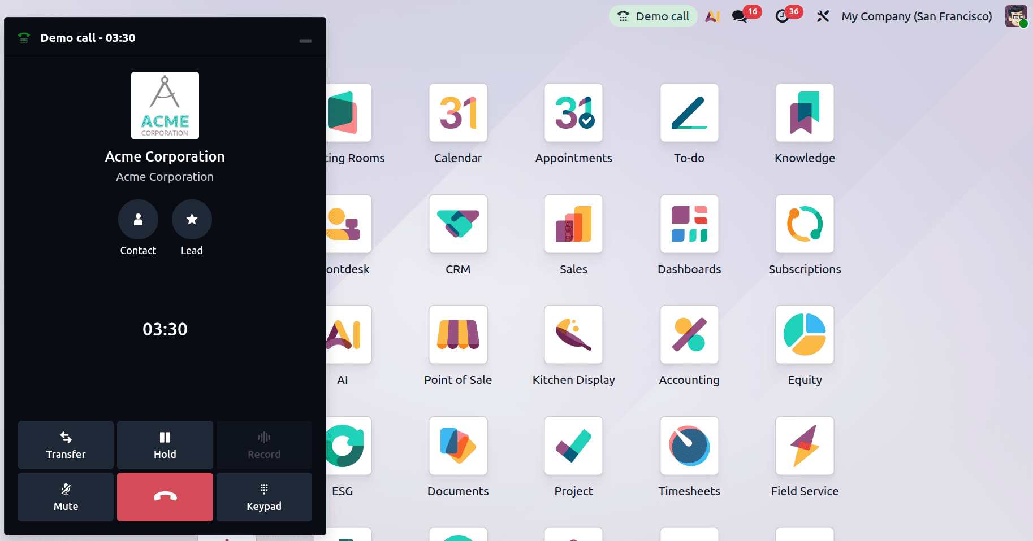Open the Knowledge app
1033x541 pixels.
[804, 113]
